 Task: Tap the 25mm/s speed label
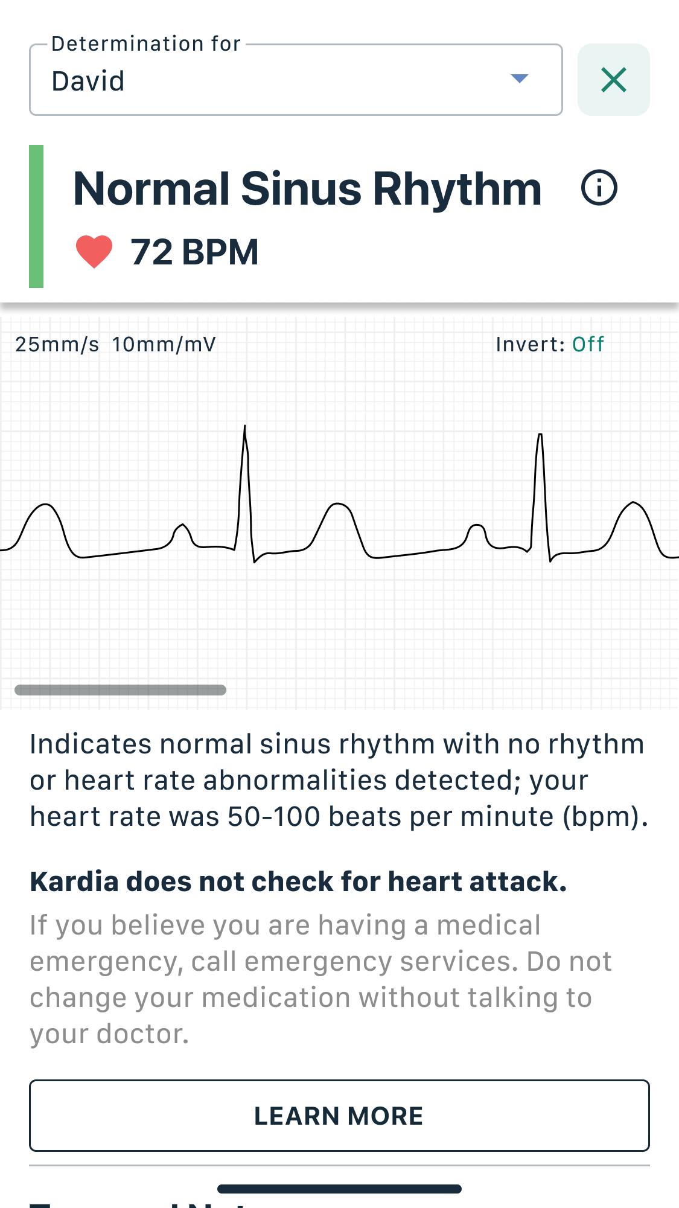tap(57, 344)
